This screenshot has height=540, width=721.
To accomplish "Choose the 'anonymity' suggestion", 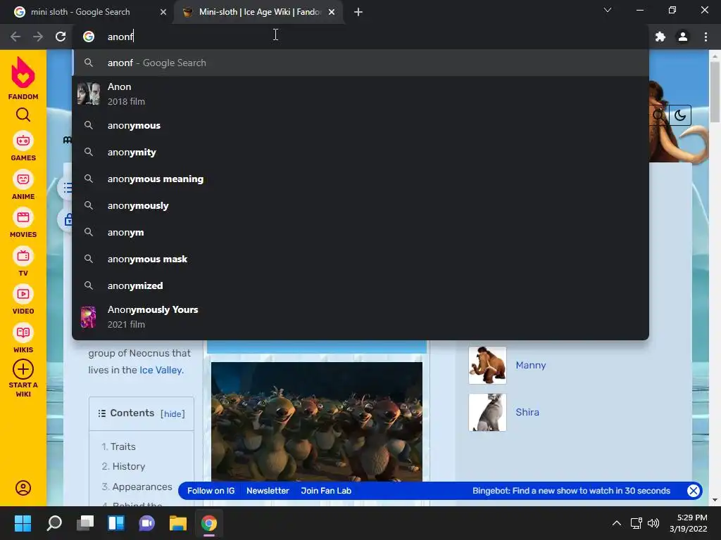I will [x=360, y=152].
